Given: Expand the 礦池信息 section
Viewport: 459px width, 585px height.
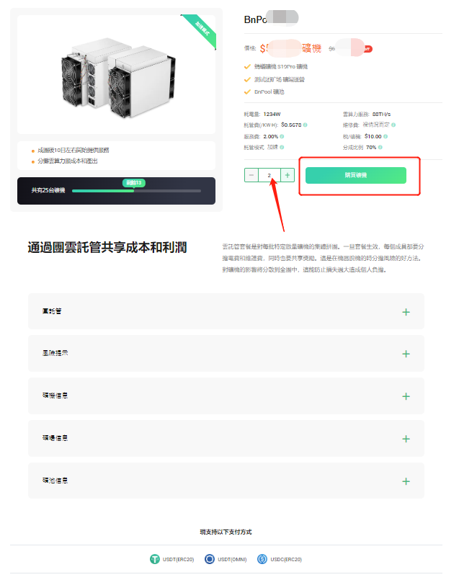Looking at the screenshot, I should [226, 481].
